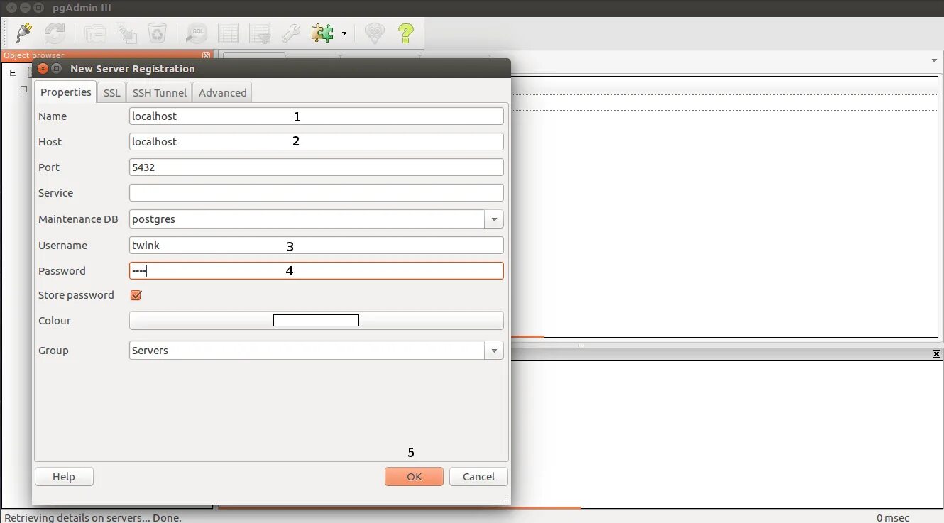Click the Guru hint icon
Screen dimensions: 944x523
[374, 33]
